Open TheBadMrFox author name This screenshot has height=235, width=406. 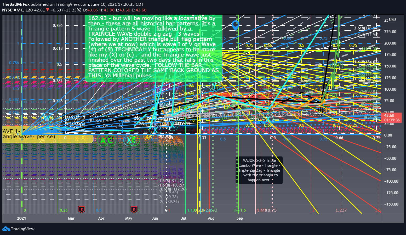[16, 4]
